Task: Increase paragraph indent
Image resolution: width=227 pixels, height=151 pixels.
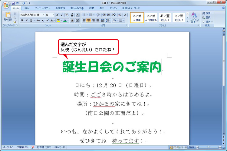Action: (108, 15)
